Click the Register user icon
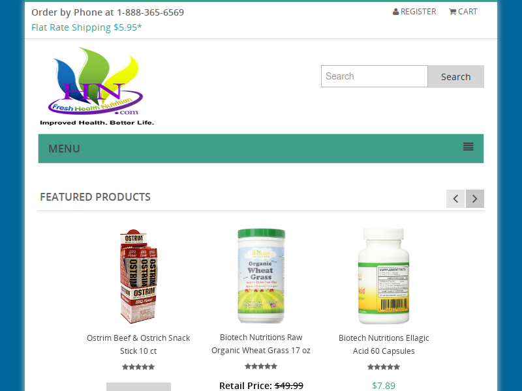Viewport: 522px width, 391px height. (396, 12)
